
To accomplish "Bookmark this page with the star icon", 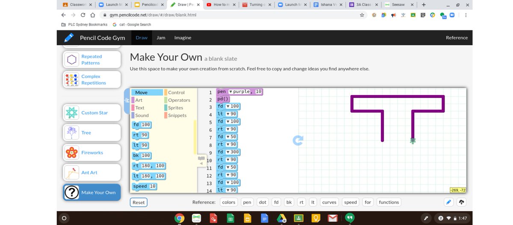I will coord(362,14).
